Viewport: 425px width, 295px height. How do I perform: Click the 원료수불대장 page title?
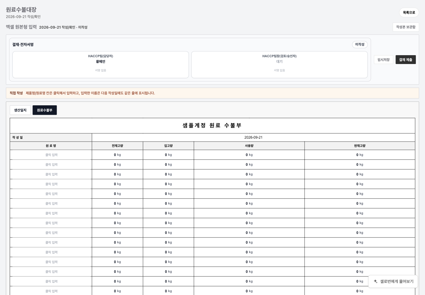tap(21, 10)
